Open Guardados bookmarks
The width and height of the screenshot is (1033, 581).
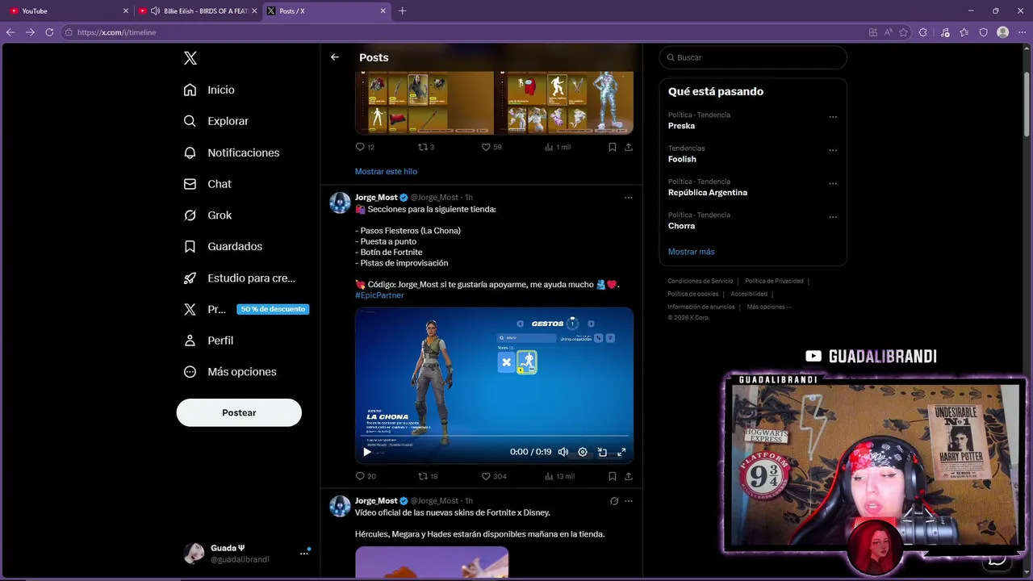click(x=223, y=246)
